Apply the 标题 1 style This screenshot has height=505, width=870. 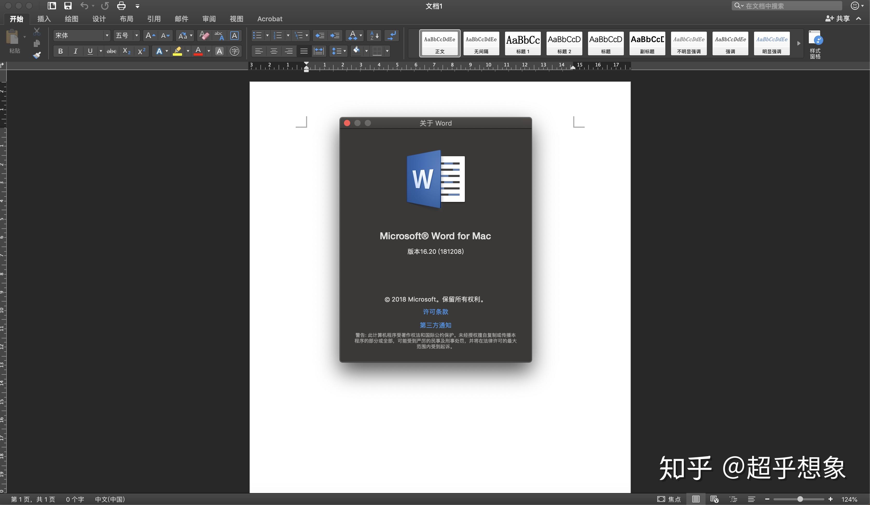pyautogui.click(x=523, y=43)
